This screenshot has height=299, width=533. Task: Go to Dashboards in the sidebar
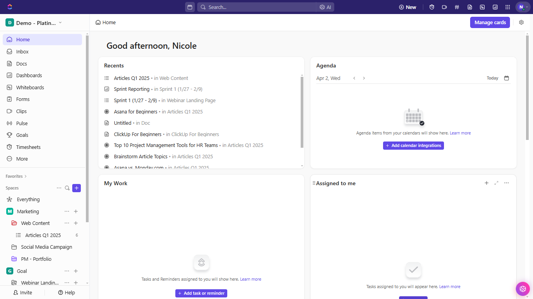click(x=42, y=75)
